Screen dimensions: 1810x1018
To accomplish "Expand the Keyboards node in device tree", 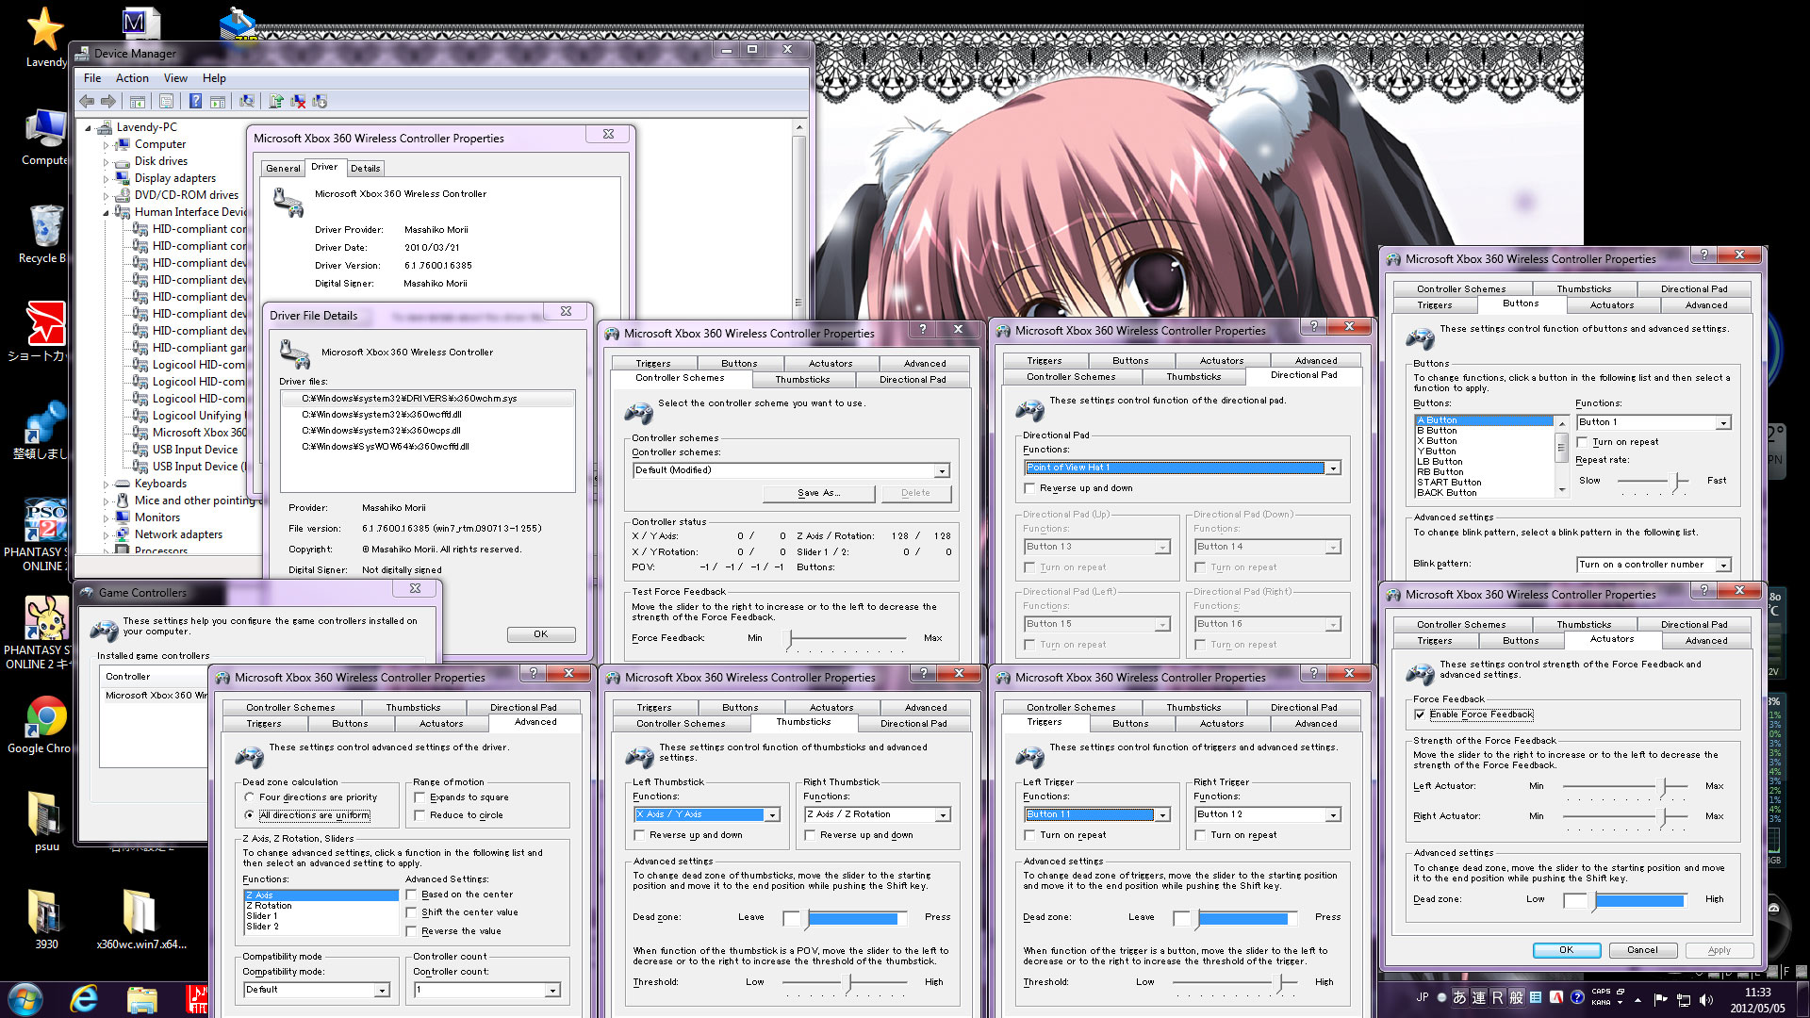I will [x=106, y=484].
